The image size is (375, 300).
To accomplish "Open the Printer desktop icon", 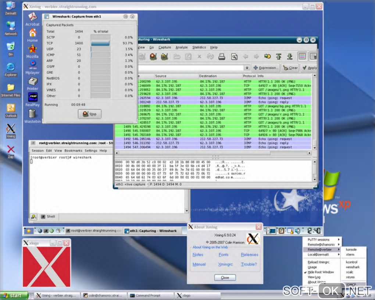I will coord(32,84).
